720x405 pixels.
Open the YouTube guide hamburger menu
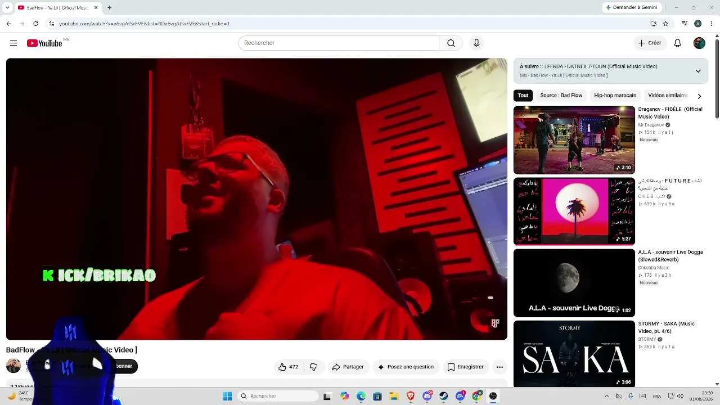(x=13, y=43)
